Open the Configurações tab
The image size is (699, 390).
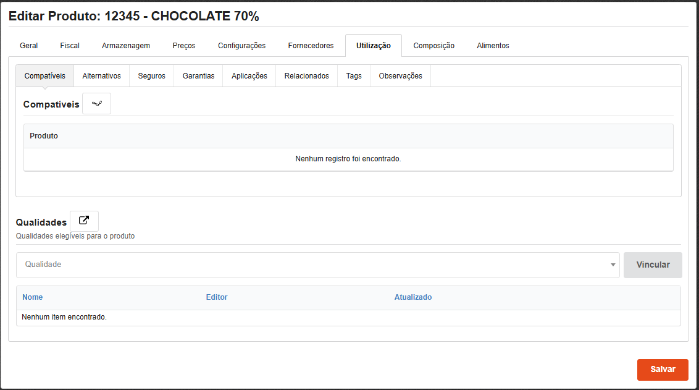point(241,46)
